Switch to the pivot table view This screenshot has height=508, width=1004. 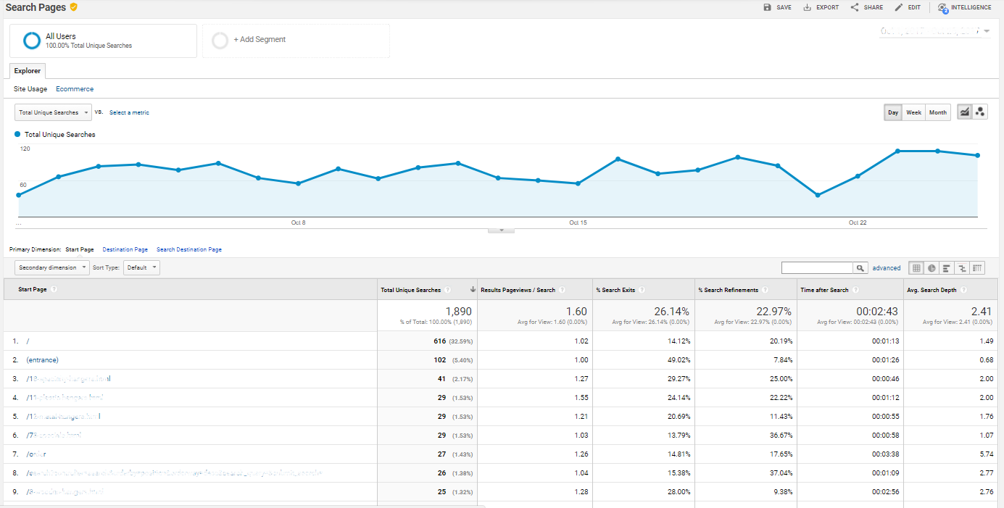click(x=977, y=267)
